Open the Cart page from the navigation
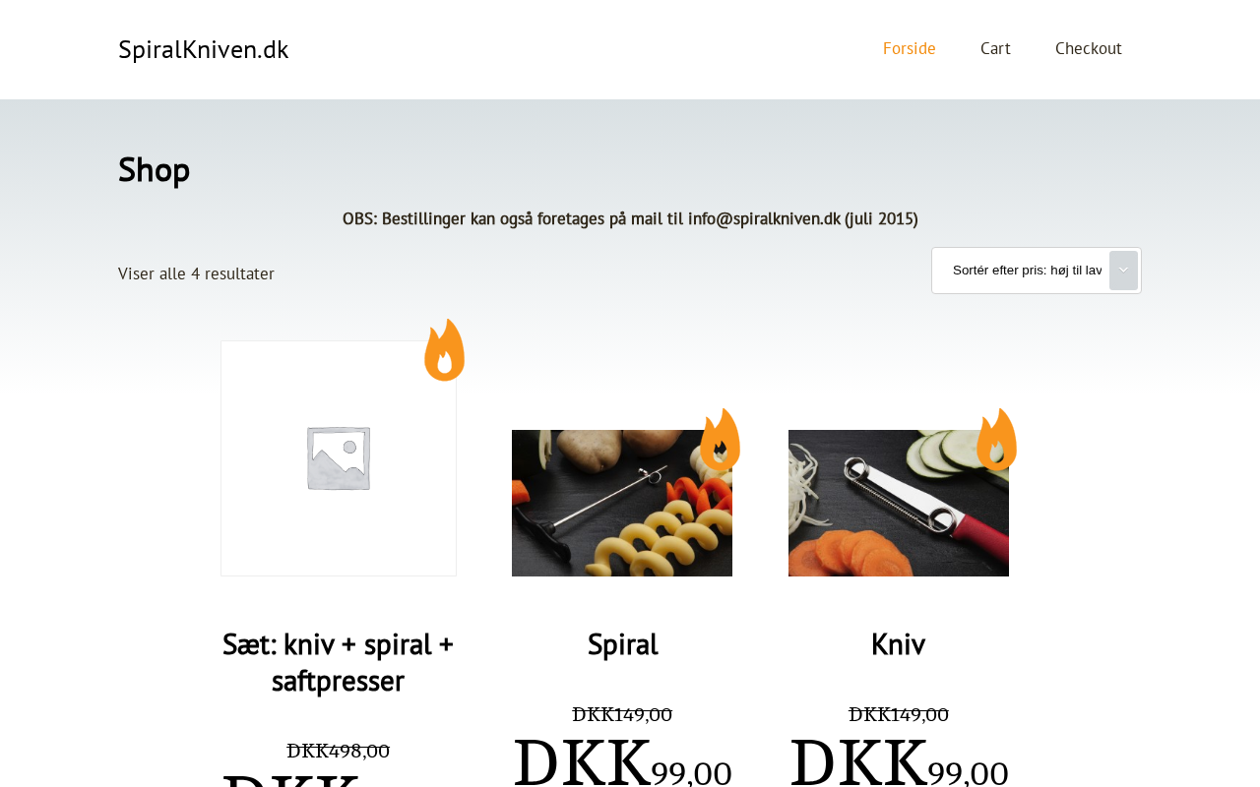The height and width of the screenshot is (787, 1260). [995, 48]
